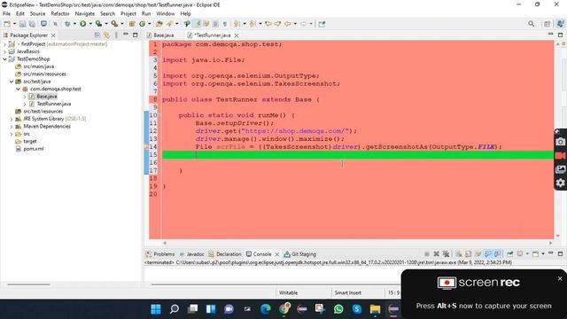The height and width of the screenshot is (319, 567).
Task: Click the Windows Start button
Action: point(156,309)
